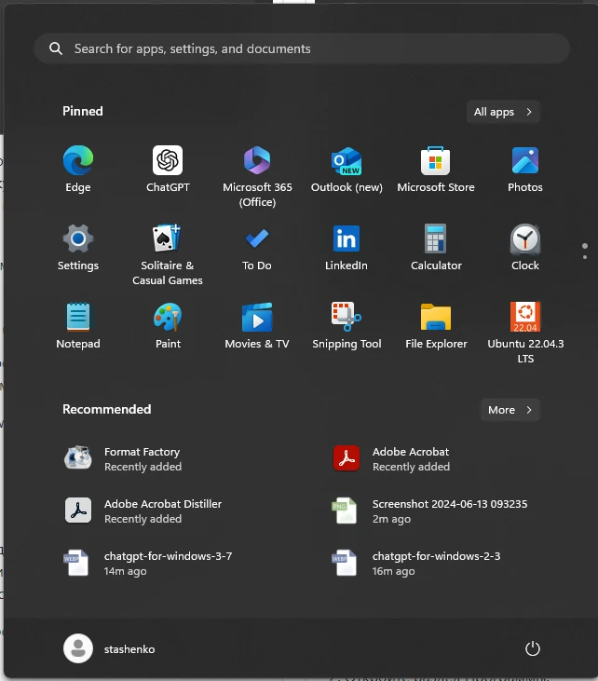Image resolution: width=598 pixels, height=681 pixels.
Task: Open recently added Adobe Acrobat Distiller
Action: coord(162,511)
